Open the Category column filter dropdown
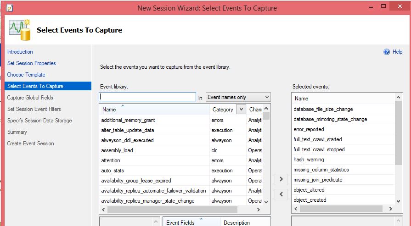The image size is (411, 226). 241,110
